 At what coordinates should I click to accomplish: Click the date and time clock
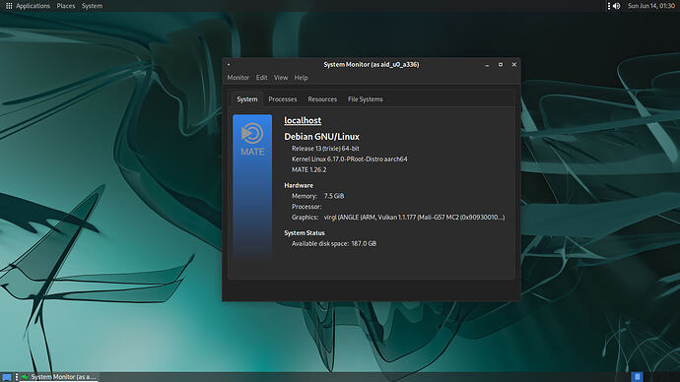[x=651, y=6]
